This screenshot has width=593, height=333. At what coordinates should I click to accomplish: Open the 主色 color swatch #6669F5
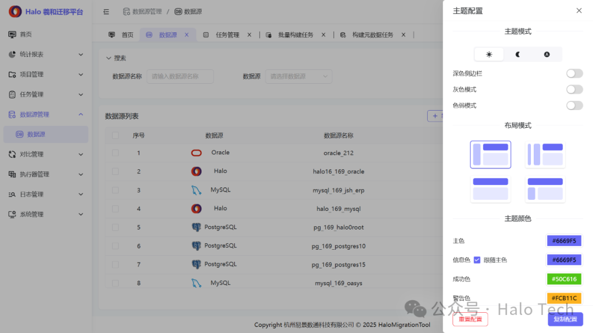tap(564, 240)
